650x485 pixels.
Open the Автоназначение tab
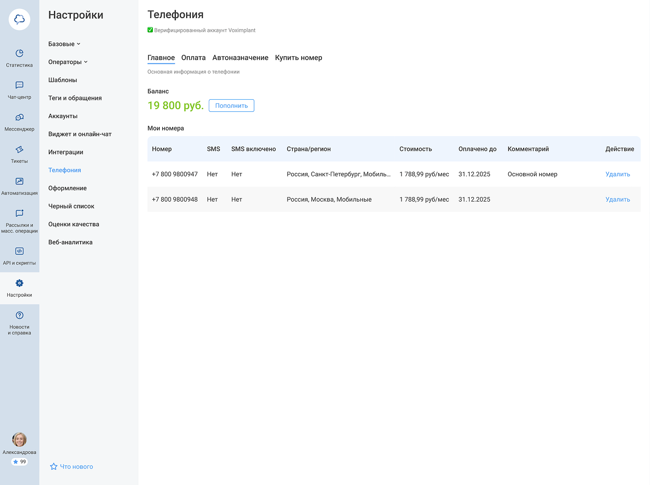(x=240, y=58)
